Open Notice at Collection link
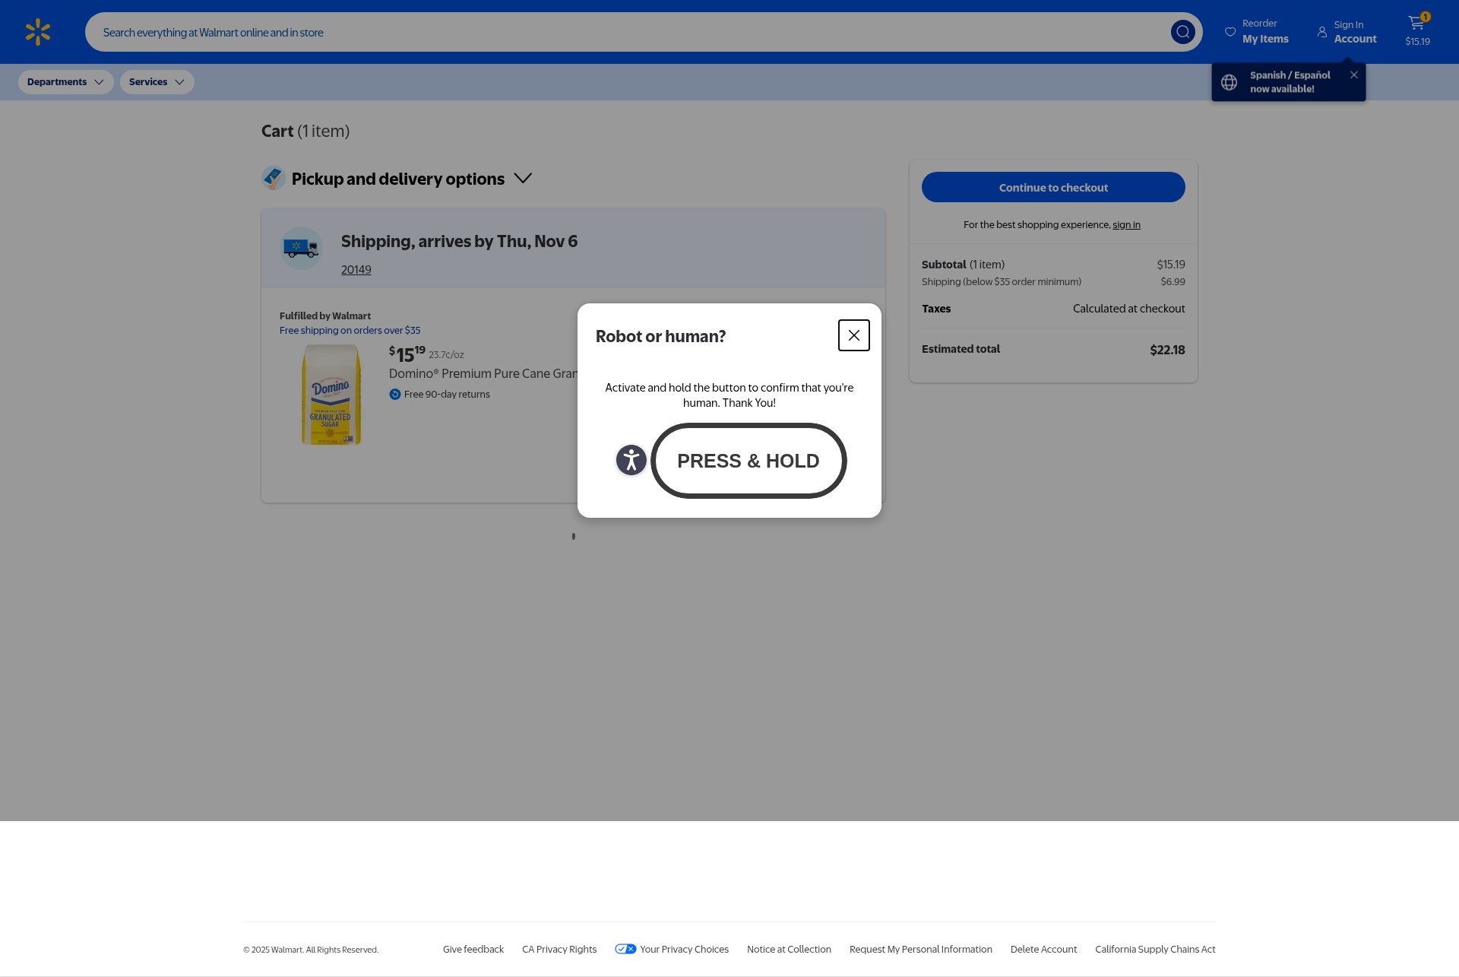 click(789, 950)
